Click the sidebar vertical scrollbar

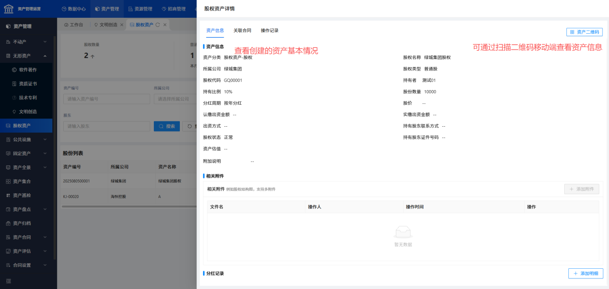click(55, 148)
